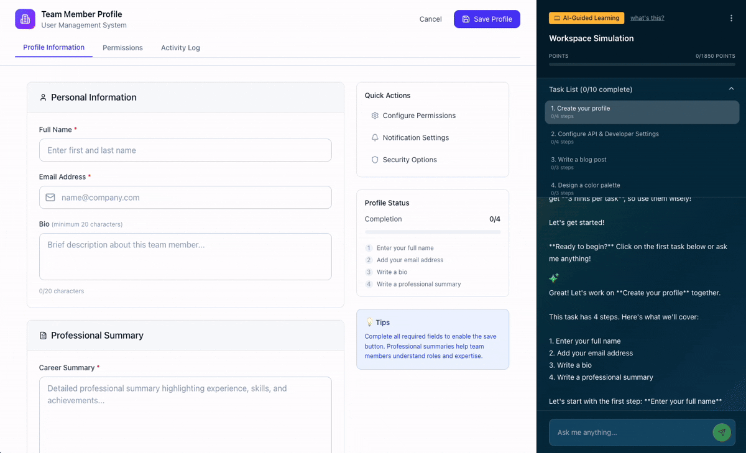Screen dimensions: 746x453
Task: Click the Save Profile button
Action: pyautogui.click(x=487, y=19)
